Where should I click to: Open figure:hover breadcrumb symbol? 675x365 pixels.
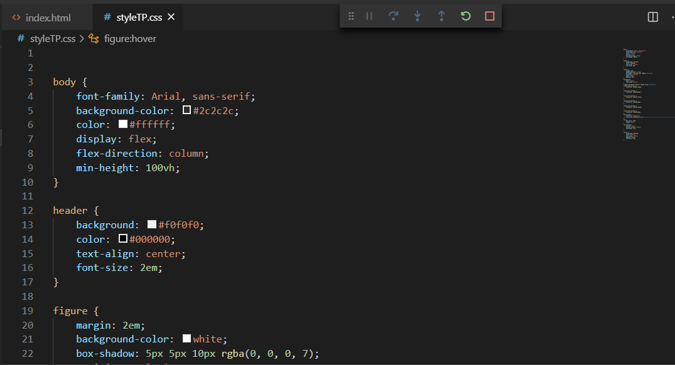pyautogui.click(x=130, y=39)
